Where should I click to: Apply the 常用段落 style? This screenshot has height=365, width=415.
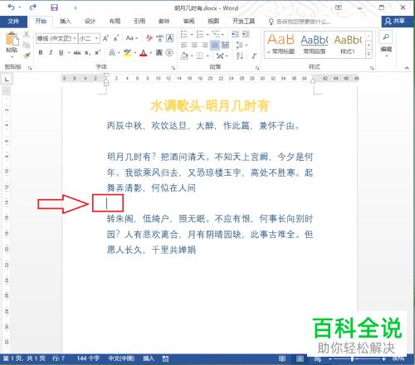315,43
